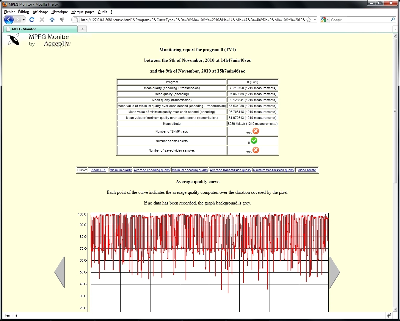Click the 'Average quality curve' heading
Image resolution: width=400 pixels, height=321 pixels.
click(197, 182)
